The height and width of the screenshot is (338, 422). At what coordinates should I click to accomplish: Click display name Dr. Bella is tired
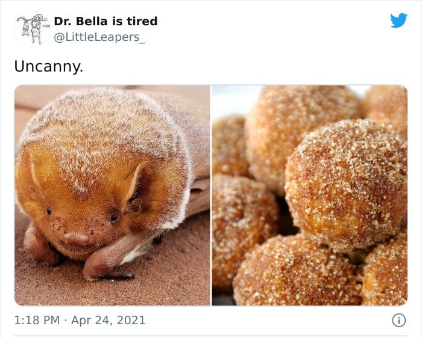click(x=105, y=21)
